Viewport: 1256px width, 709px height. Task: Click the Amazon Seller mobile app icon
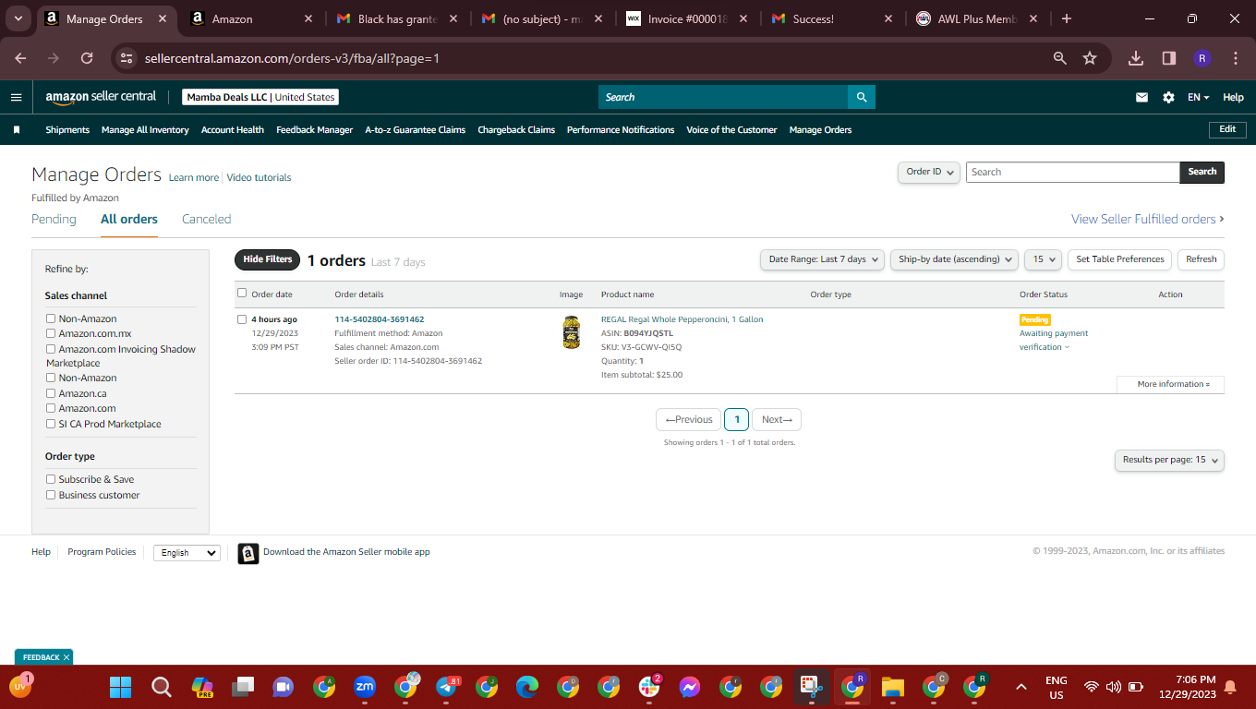(x=248, y=553)
